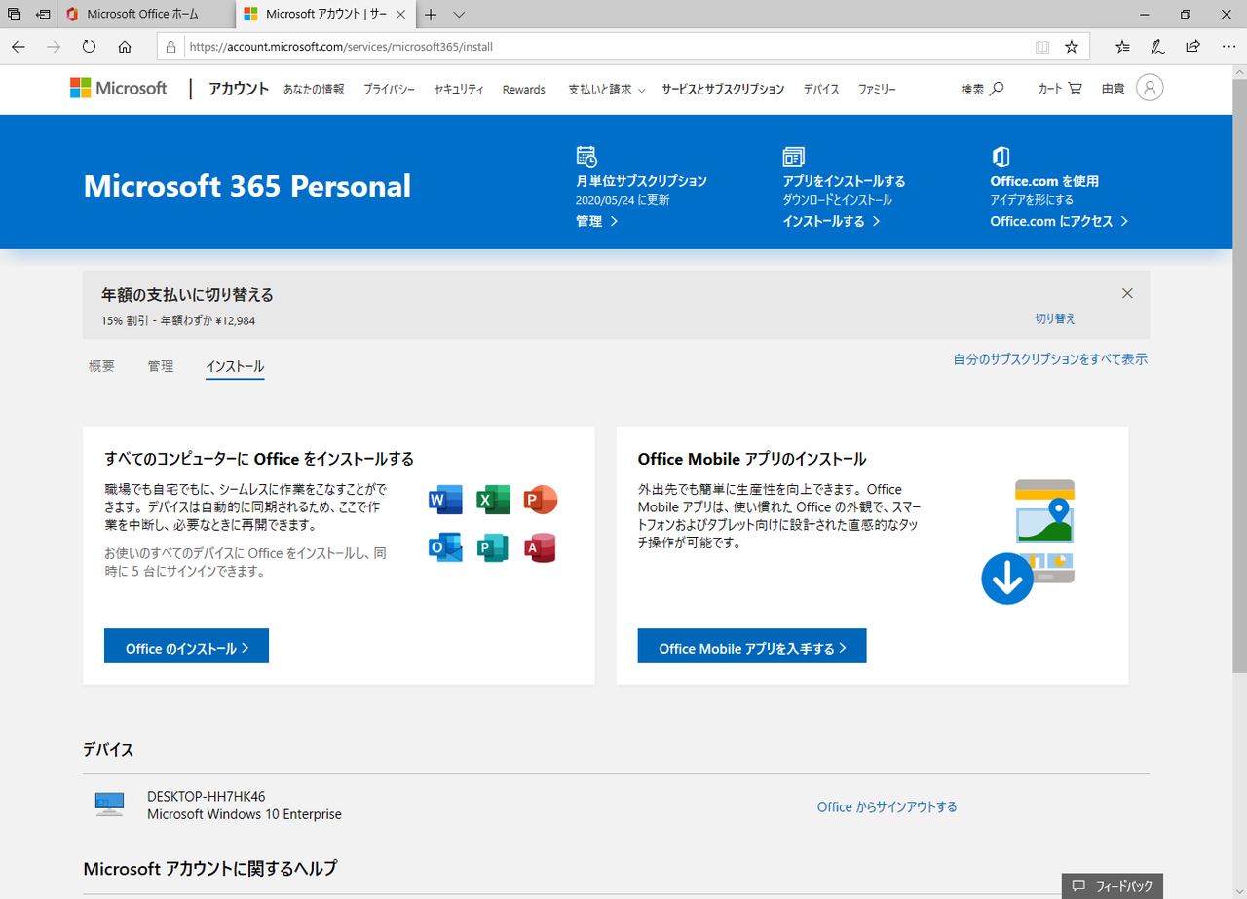Screen dimensions: 1247x899
Task: Open the user profile avatar icon
Action: (x=1150, y=89)
